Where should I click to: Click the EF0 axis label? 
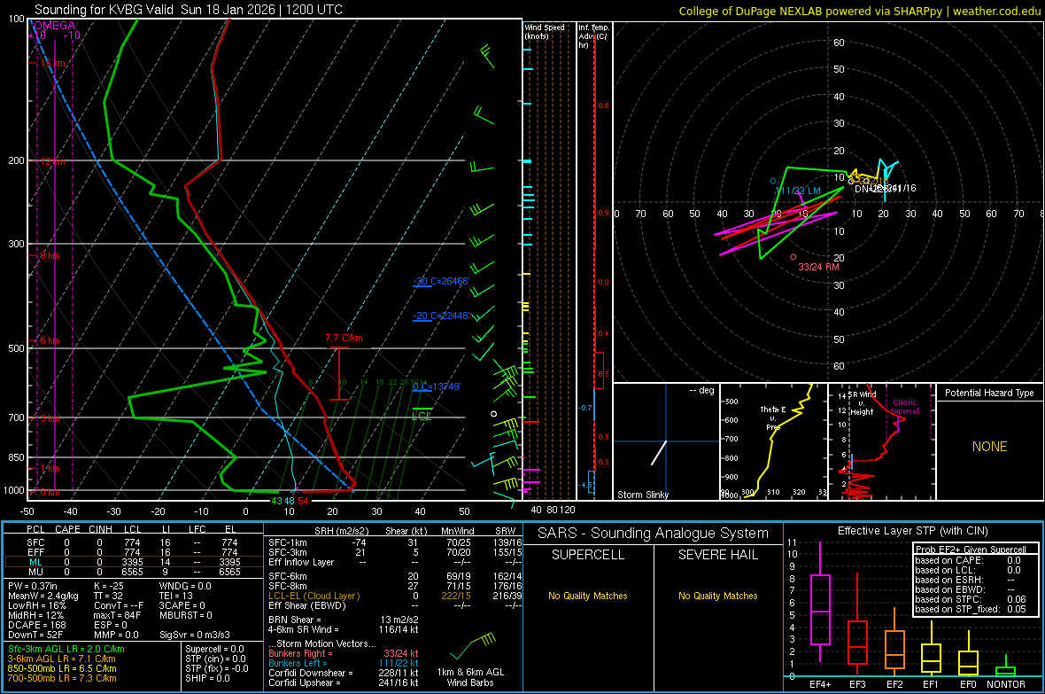(968, 684)
